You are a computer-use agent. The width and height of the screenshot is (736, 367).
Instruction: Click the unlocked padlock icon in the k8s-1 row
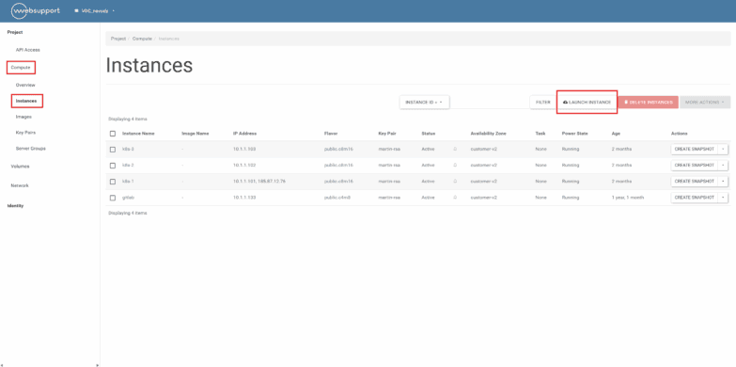point(455,182)
